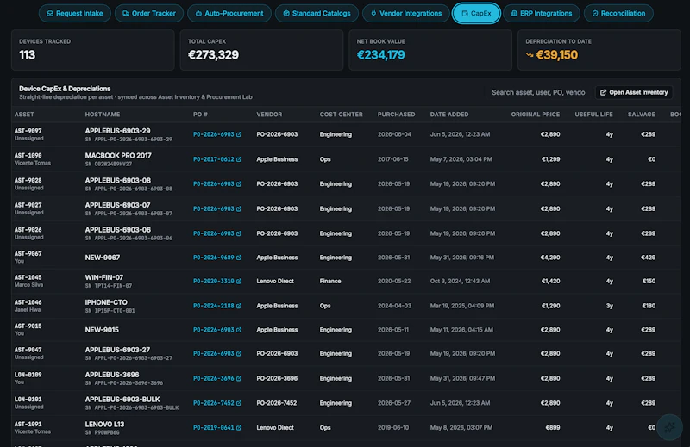Open external link icon in APPLEBUS-6903-08 row
The width and height of the screenshot is (690, 447).
click(239, 183)
